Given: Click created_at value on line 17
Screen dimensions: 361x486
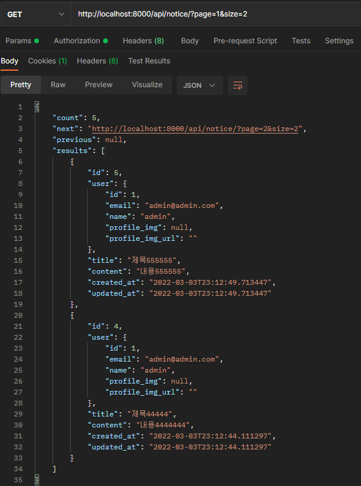Looking at the screenshot, I should pyautogui.click(x=210, y=282).
